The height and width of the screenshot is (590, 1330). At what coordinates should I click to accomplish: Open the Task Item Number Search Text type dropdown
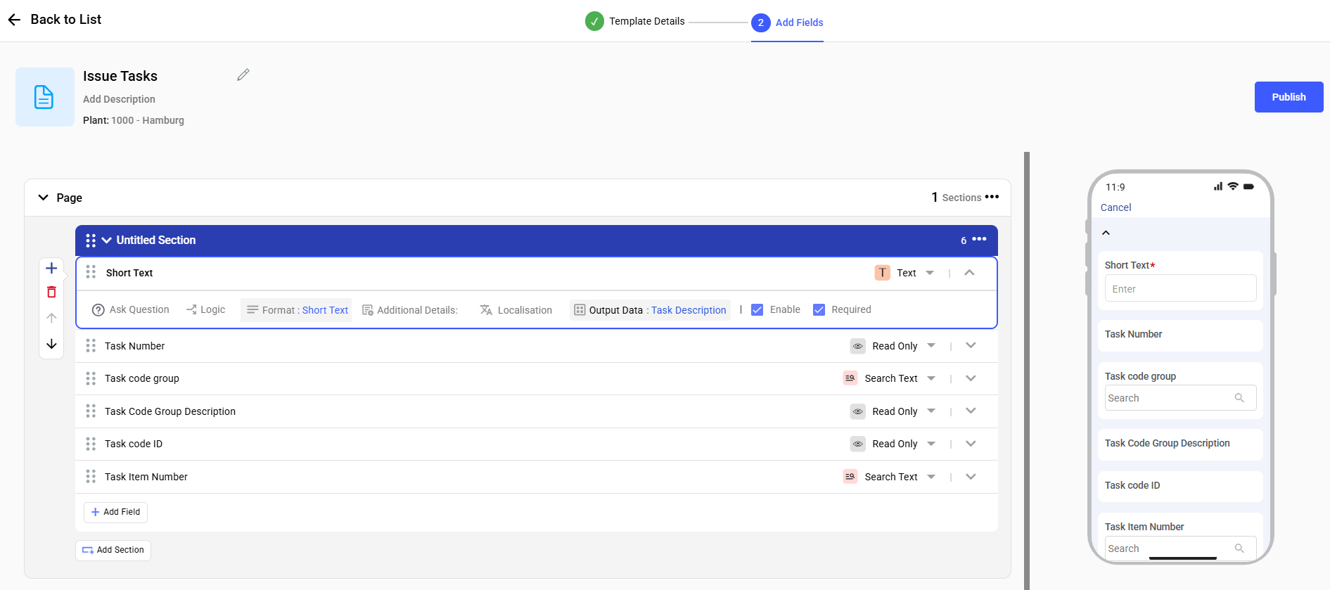931,477
